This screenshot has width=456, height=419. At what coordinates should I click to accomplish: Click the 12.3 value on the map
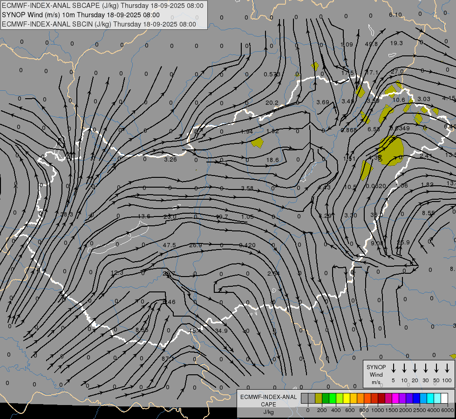coord(117,272)
